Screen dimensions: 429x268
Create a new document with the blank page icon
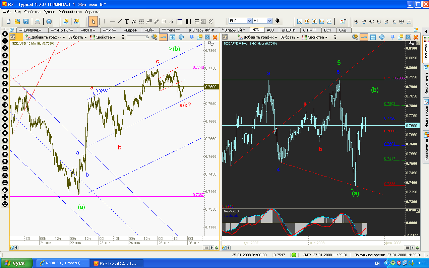tap(9, 21)
